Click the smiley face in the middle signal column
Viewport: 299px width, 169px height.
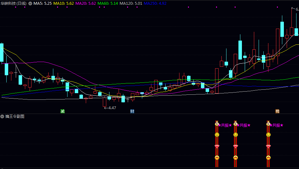tap(235, 135)
